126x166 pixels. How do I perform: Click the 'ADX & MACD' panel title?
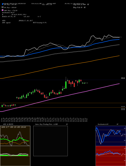(8, 124)
